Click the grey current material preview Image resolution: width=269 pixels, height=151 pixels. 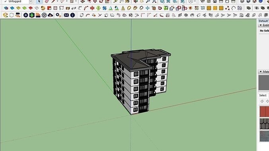click(x=264, y=83)
